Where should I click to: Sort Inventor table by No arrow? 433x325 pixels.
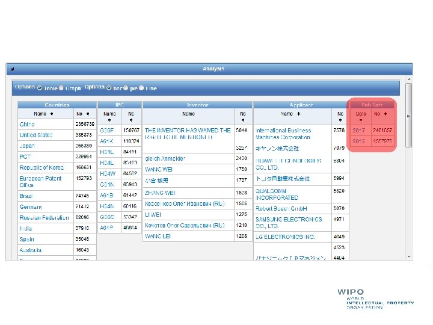click(x=243, y=120)
